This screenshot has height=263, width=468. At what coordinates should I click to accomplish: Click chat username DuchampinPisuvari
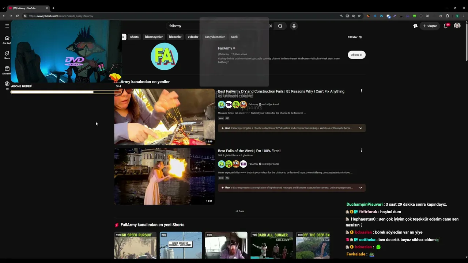point(365,205)
